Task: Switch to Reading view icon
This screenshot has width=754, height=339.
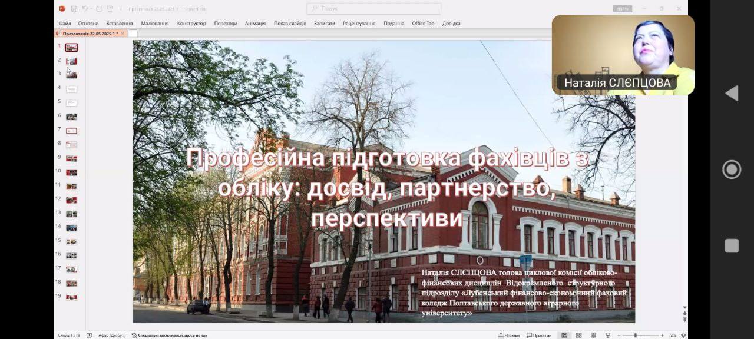Action: [x=593, y=335]
